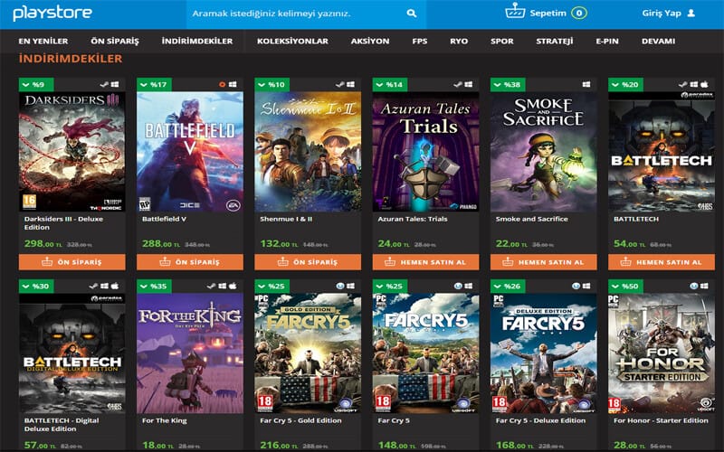Click Windows icon on Far Cry 5 Deluxe Edition card
Screen dimensions: 724x452
(586, 286)
